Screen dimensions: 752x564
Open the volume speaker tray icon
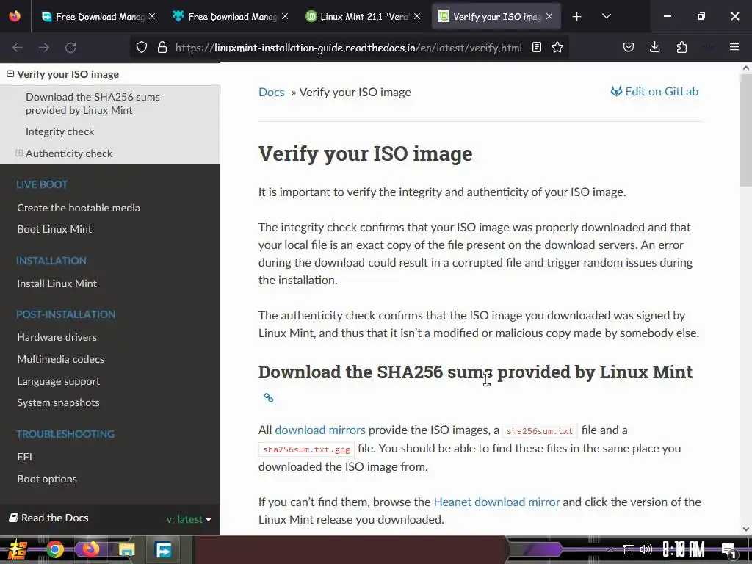646,549
